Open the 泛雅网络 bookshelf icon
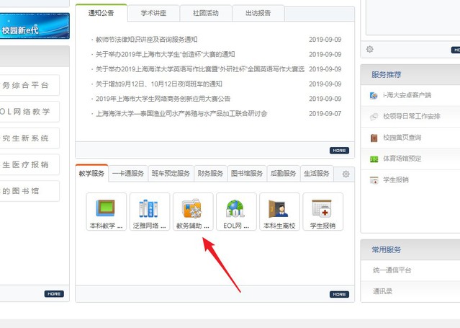 (x=150, y=211)
